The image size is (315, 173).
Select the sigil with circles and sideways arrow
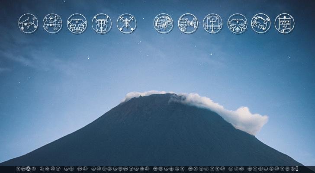pos(188,23)
